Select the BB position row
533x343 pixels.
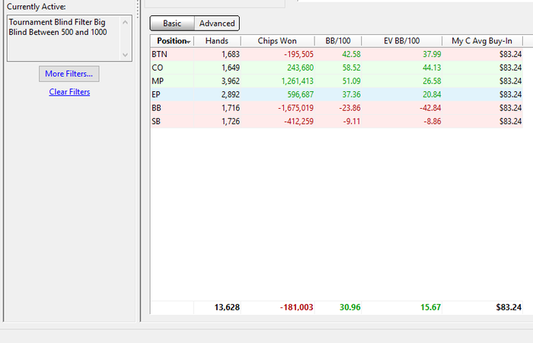click(337, 108)
